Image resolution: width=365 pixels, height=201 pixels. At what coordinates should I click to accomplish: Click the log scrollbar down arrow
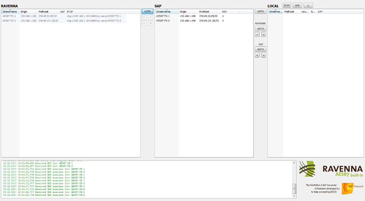(x=294, y=196)
